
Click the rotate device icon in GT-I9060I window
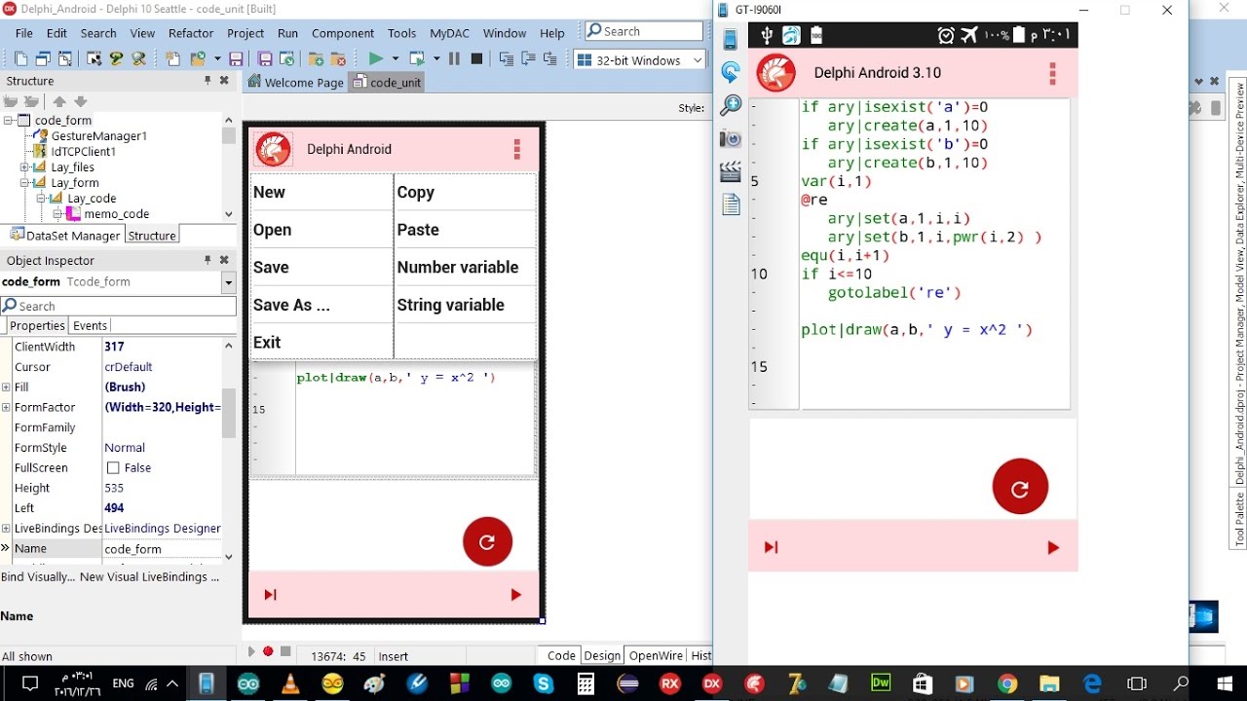coord(731,72)
